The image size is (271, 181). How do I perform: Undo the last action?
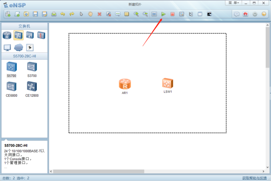(x=63, y=14)
